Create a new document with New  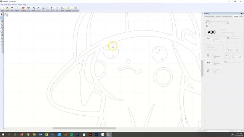pyautogui.click(x=3, y=9)
